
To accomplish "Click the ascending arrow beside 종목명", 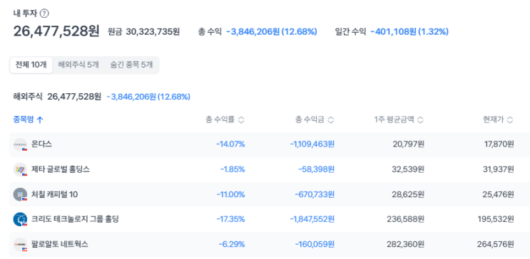I will 40,120.
